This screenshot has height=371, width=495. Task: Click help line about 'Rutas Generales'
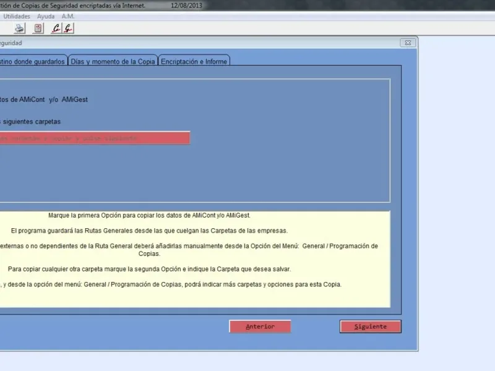pyautogui.click(x=149, y=231)
